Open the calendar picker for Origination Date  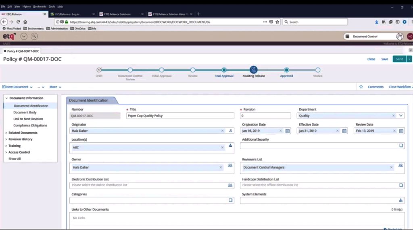pos(288,131)
